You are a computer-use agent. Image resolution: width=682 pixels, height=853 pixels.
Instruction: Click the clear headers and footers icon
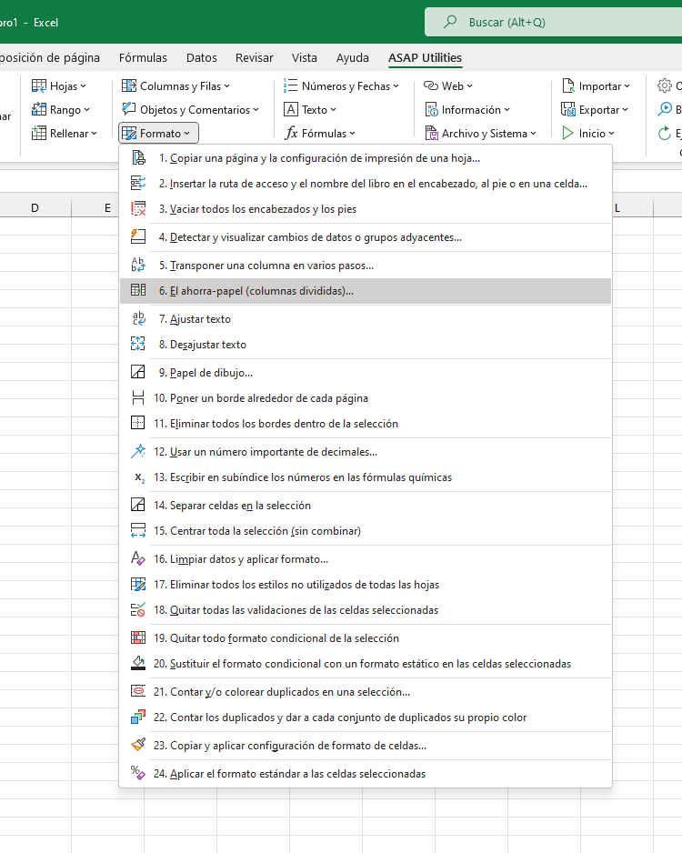pyautogui.click(x=138, y=209)
